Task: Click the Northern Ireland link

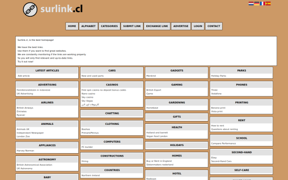Action: (91, 175)
